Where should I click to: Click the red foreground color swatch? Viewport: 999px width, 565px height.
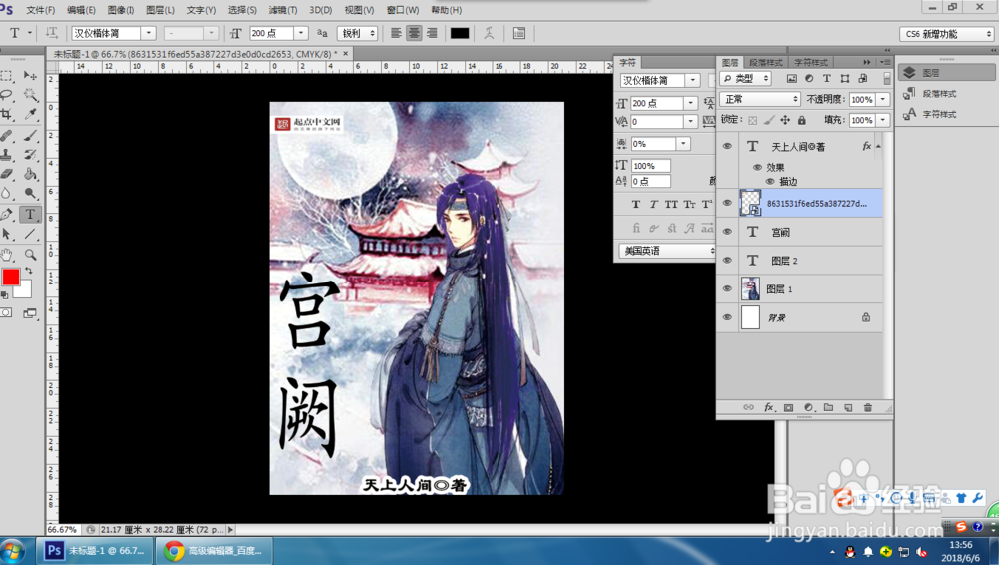(11, 277)
